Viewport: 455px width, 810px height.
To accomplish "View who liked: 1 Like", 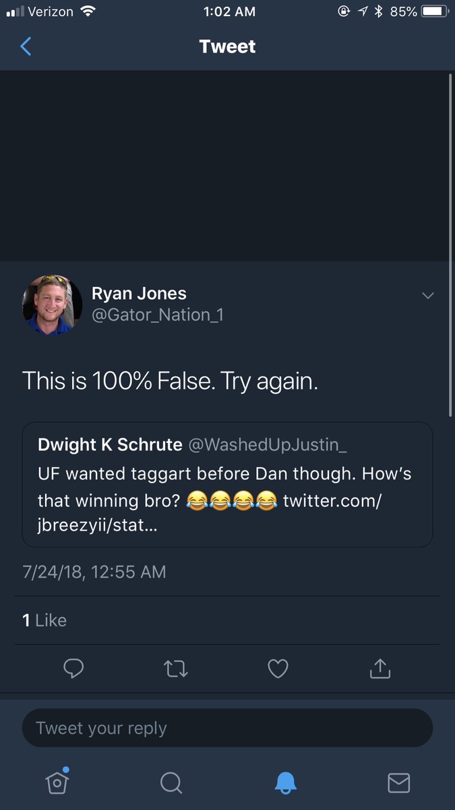I will coord(44,620).
